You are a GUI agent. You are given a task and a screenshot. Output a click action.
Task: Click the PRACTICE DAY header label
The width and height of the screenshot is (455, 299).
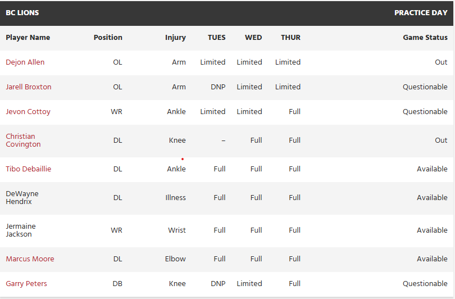(x=421, y=12)
